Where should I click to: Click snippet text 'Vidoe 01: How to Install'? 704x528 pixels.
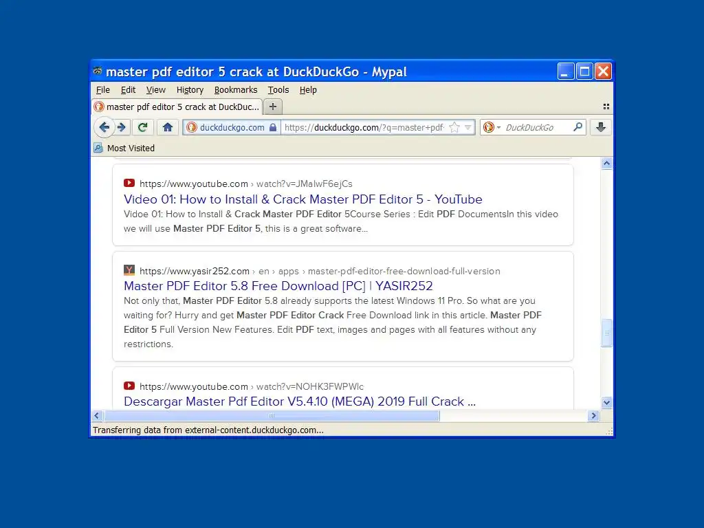click(x=173, y=214)
